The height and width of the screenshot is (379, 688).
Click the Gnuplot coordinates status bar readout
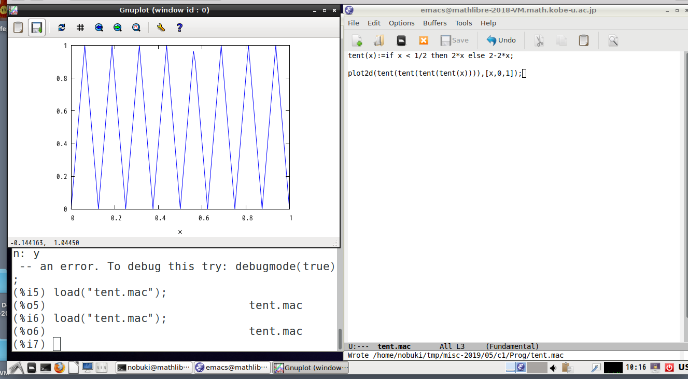pos(45,243)
